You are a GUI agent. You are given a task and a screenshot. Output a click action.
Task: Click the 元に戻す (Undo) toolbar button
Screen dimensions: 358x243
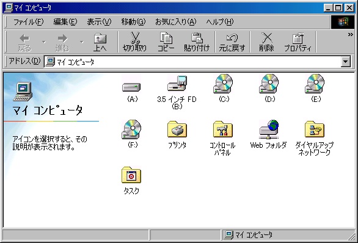click(x=232, y=42)
